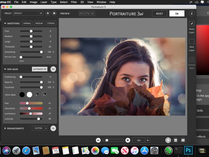
Task: Open the Window menu
Action: tap(101, 2)
